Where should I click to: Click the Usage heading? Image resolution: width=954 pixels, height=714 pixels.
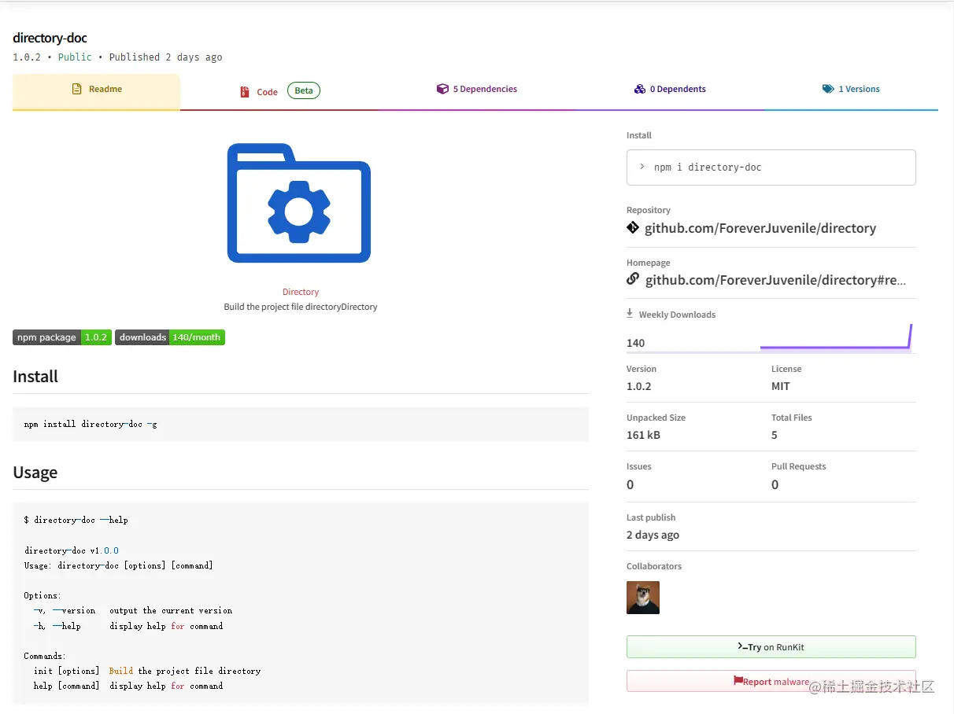click(x=35, y=473)
